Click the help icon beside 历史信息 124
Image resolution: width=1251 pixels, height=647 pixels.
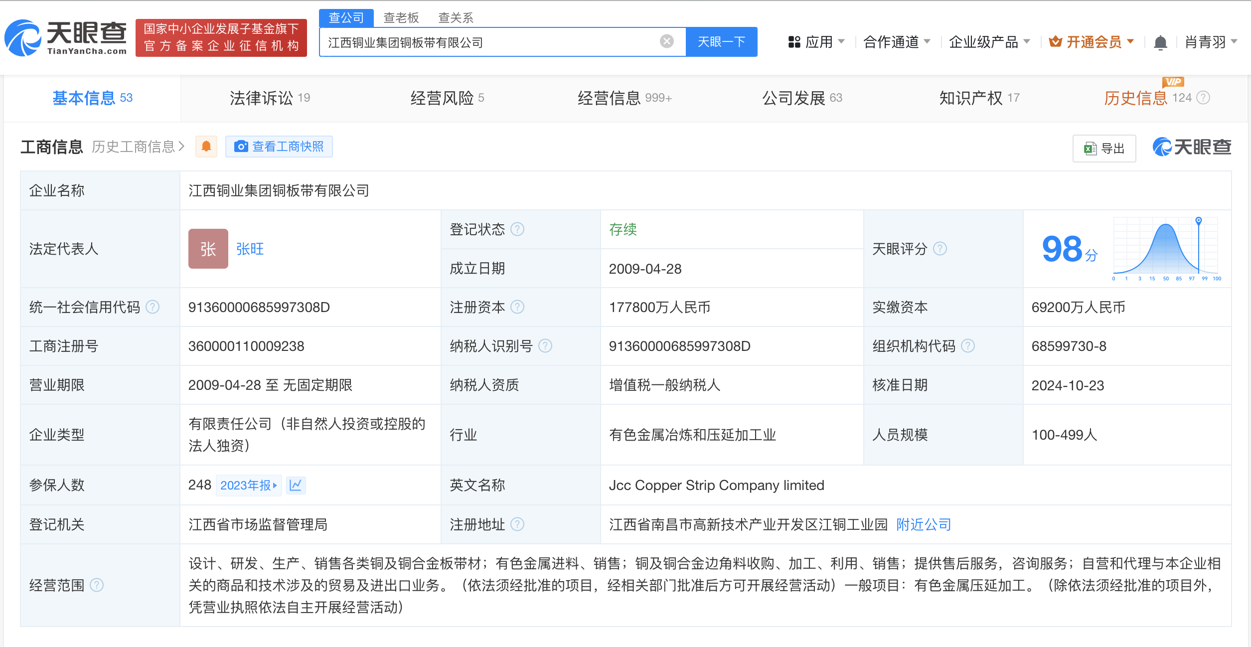1203,98
